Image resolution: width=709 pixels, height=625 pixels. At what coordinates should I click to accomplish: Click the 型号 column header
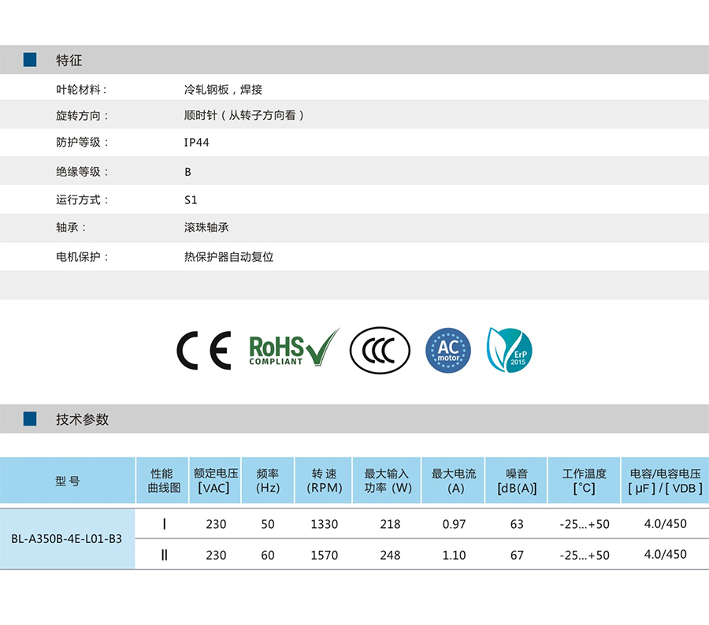68,482
